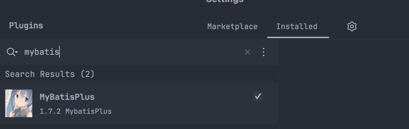
Task: Select the MyBatisPlus result row background
Action: pos(139,103)
